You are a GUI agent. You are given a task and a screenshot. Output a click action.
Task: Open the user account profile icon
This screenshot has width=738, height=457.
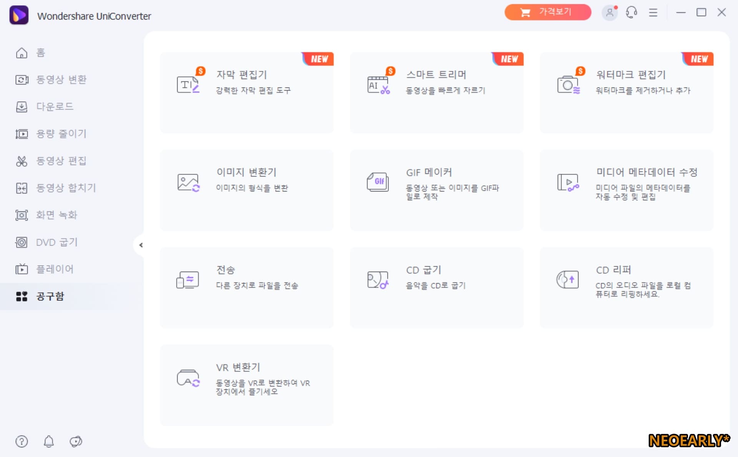(x=610, y=13)
